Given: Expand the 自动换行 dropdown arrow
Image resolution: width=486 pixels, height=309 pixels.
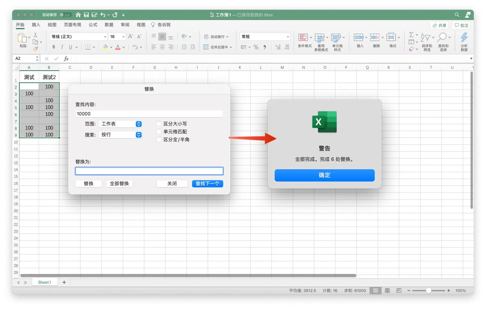Looking at the screenshot, I should pos(227,37).
